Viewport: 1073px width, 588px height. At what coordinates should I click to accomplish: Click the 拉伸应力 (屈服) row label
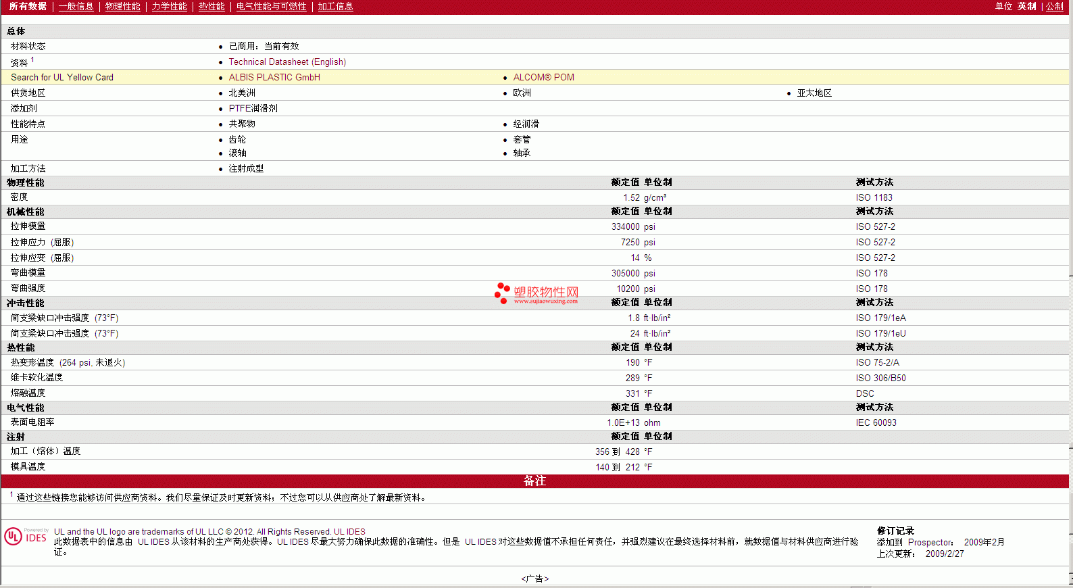coord(42,242)
